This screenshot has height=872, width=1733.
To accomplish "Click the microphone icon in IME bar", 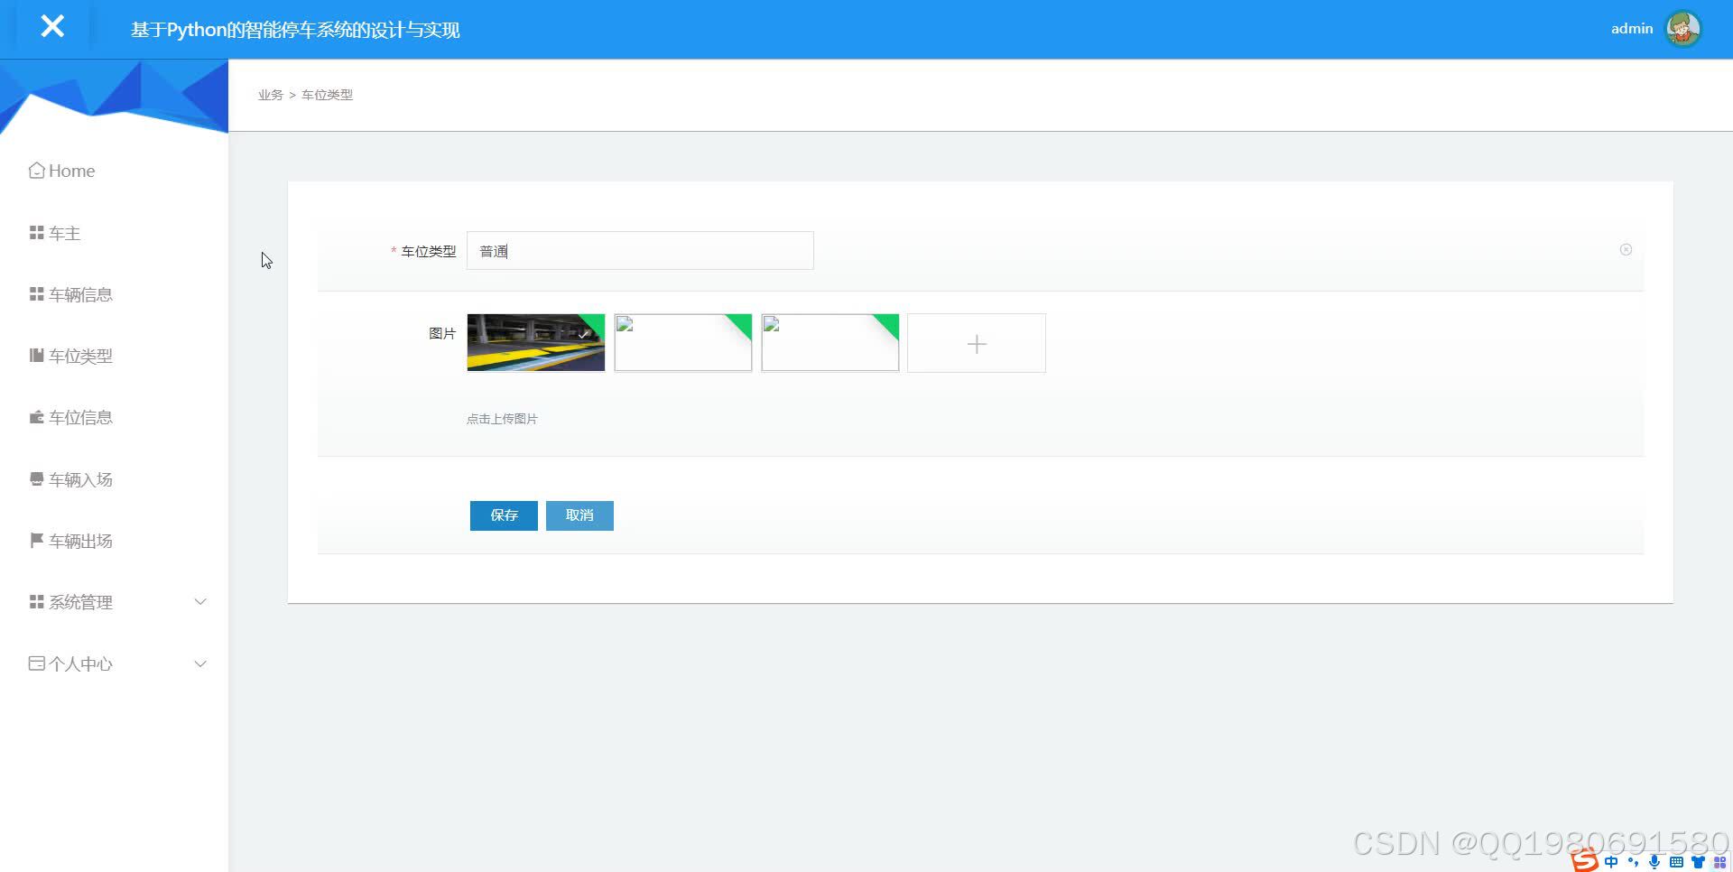I will (1654, 862).
